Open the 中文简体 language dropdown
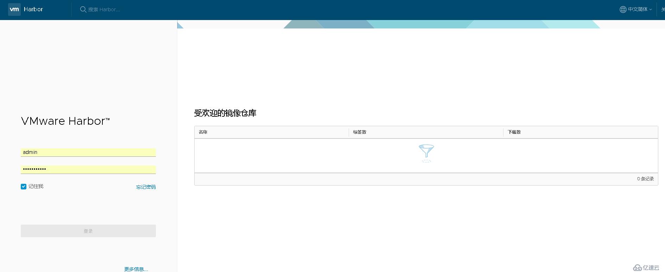Image resolution: width=665 pixels, height=272 pixels. (640, 9)
